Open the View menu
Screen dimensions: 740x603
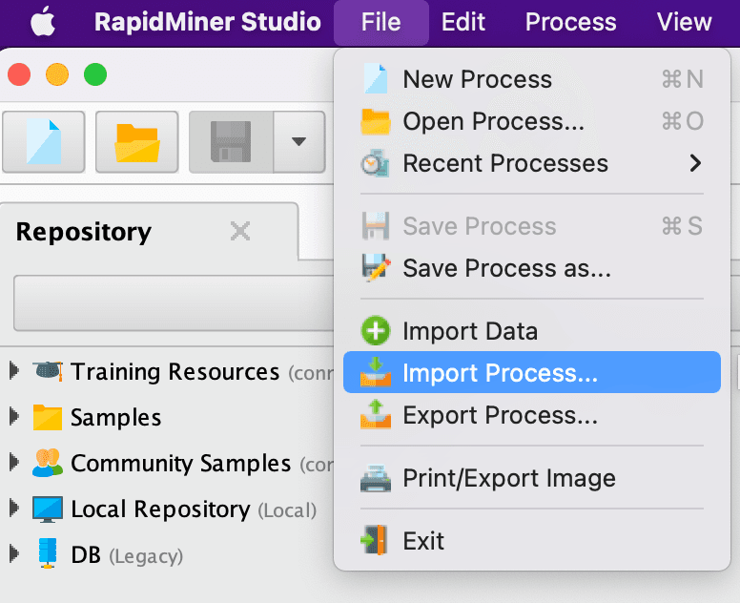pyautogui.click(x=684, y=22)
